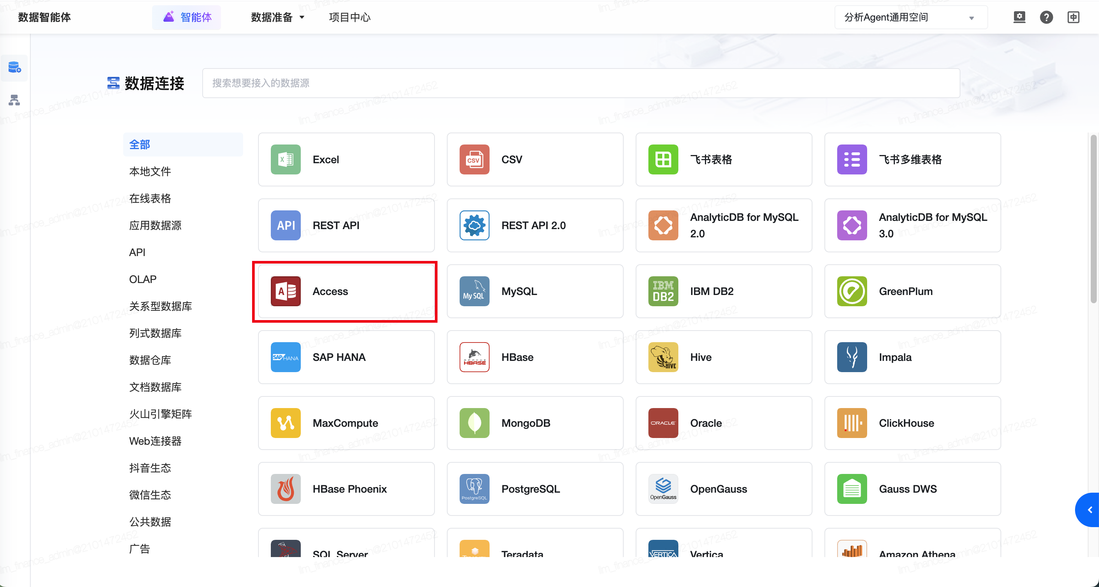This screenshot has height=587, width=1099.
Task: Select the 抖音生态 category
Action: (150, 468)
